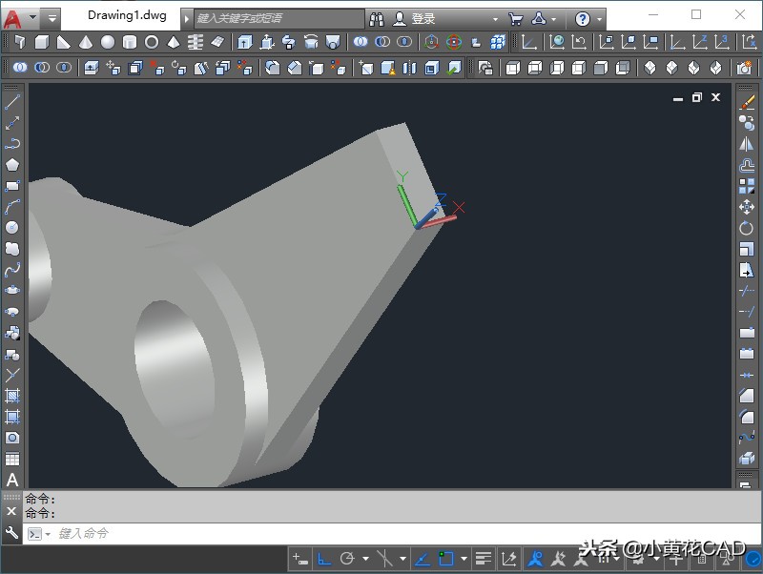
Task: Toggle Polar Tracking in status bar
Action: (347, 559)
